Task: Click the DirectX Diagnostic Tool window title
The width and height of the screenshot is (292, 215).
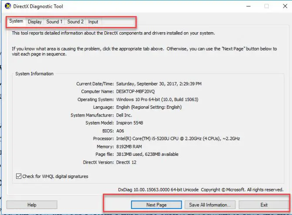Action: pos(38,7)
